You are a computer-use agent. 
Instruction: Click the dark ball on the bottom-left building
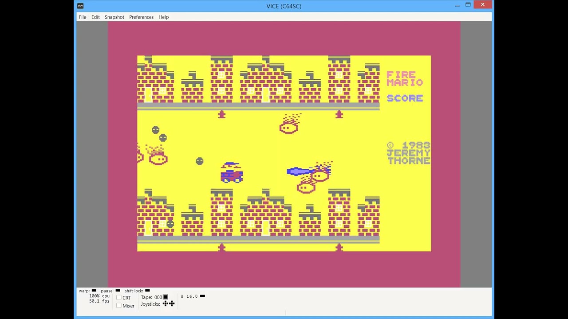point(170,224)
